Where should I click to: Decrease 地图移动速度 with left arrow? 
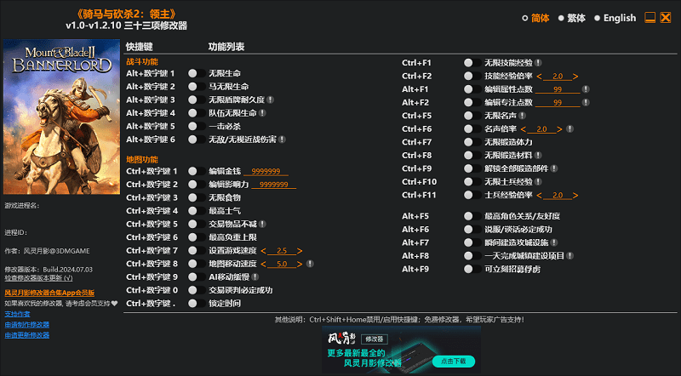click(x=263, y=264)
